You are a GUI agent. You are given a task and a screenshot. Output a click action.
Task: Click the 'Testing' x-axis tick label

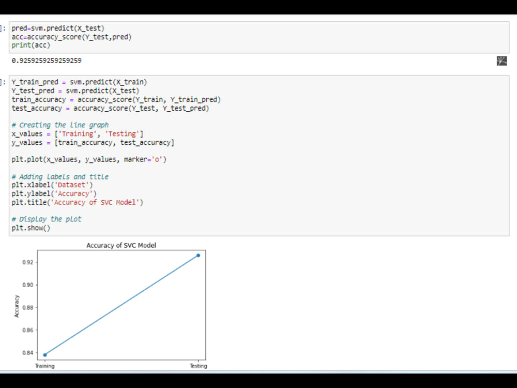(x=198, y=366)
